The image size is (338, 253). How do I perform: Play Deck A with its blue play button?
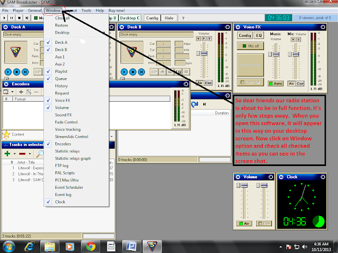[8, 72]
